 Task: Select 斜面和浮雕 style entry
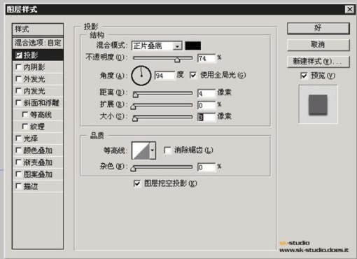click(x=38, y=103)
